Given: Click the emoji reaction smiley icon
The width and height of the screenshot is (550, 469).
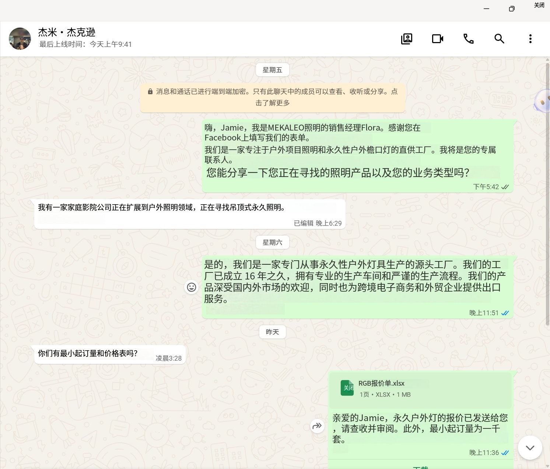Looking at the screenshot, I should point(192,287).
